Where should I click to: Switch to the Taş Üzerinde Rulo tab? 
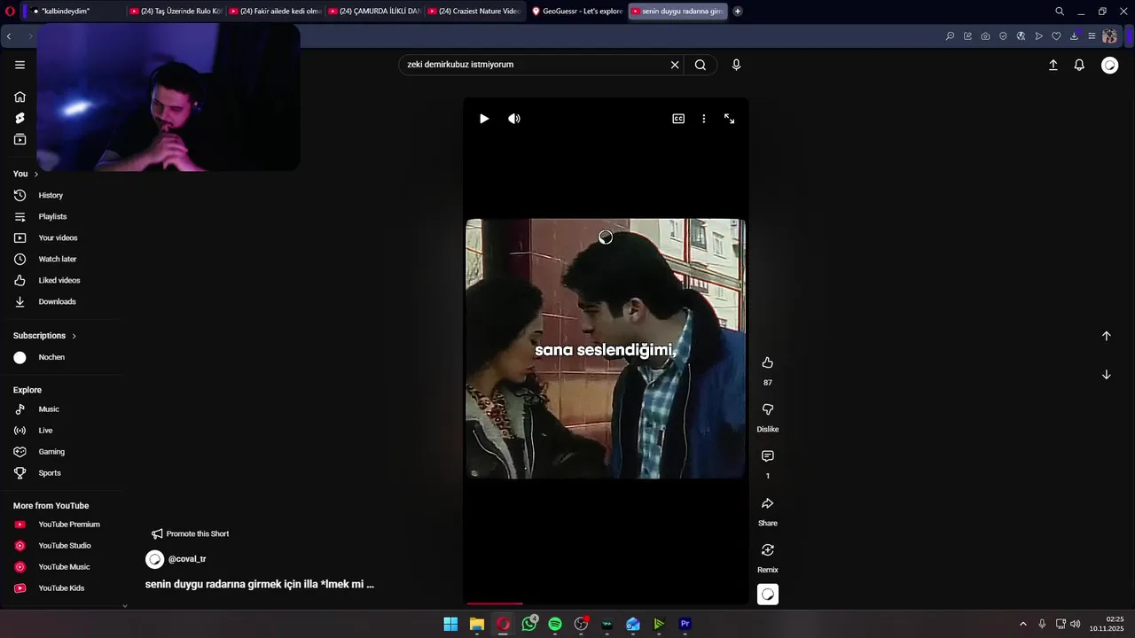(x=175, y=12)
